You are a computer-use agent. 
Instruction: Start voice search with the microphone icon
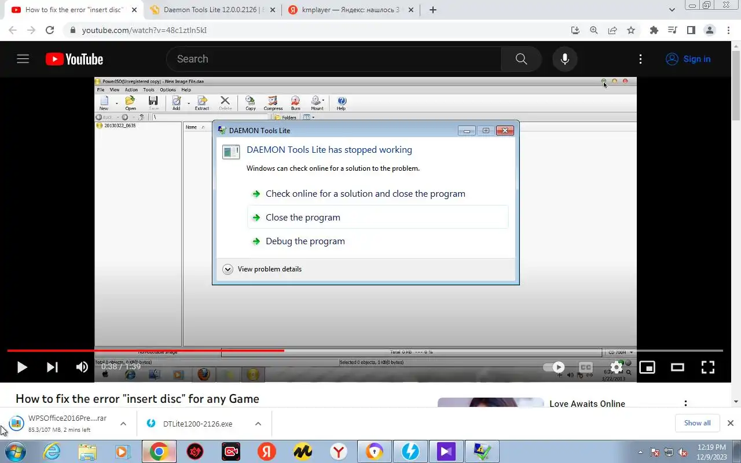coord(565,59)
